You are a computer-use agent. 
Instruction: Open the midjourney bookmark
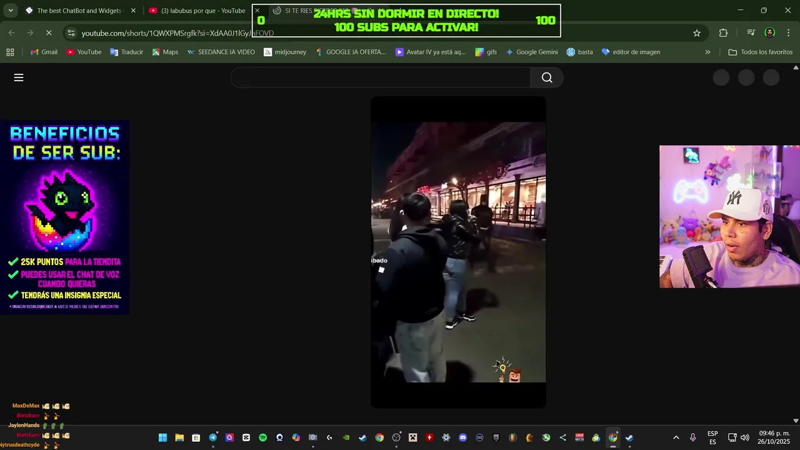pos(285,52)
